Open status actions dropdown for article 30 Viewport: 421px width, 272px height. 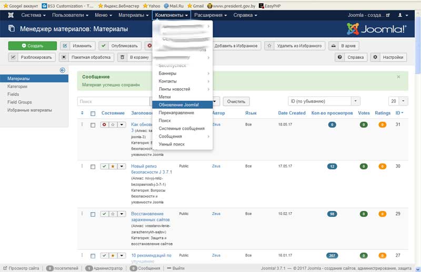(x=122, y=166)
